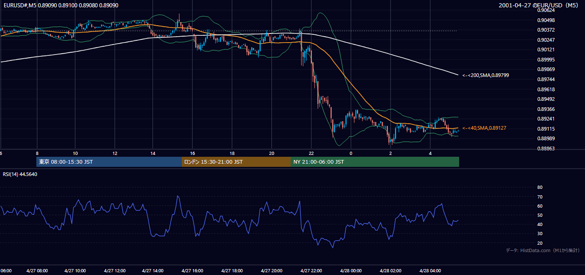The width and height of the screenshot is (585, 275).
Task: Click hour tick 10 under price chart
Action: pos(75,153)
